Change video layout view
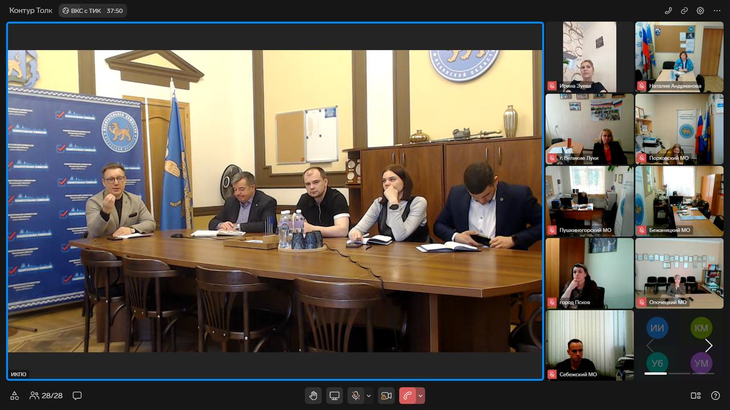 695,396
